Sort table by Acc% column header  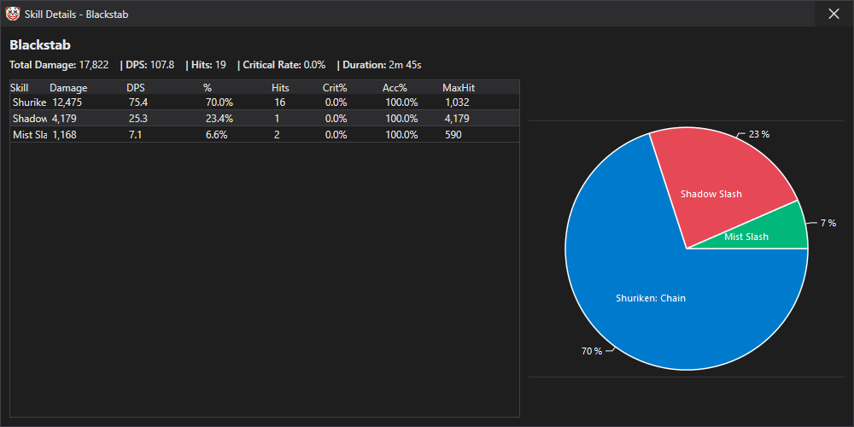tap(395, 88)
